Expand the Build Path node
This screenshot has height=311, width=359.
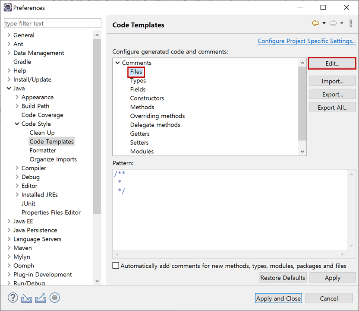point(17,106)
